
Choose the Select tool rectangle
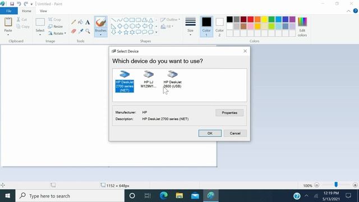point(40,22)
